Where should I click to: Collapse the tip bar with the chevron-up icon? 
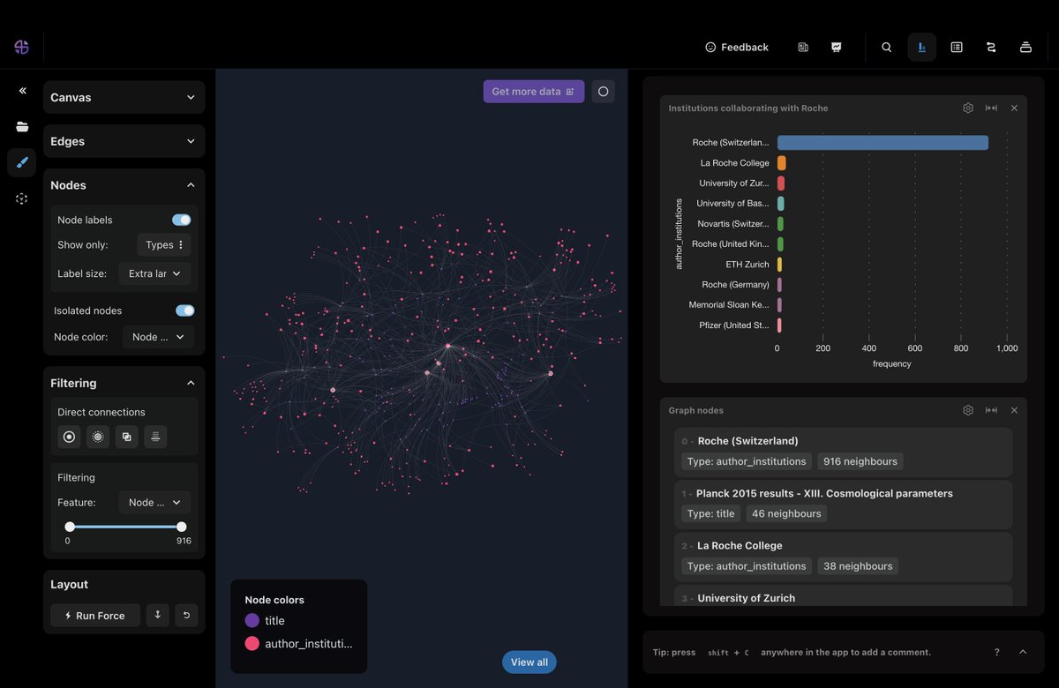(1023, 652)
